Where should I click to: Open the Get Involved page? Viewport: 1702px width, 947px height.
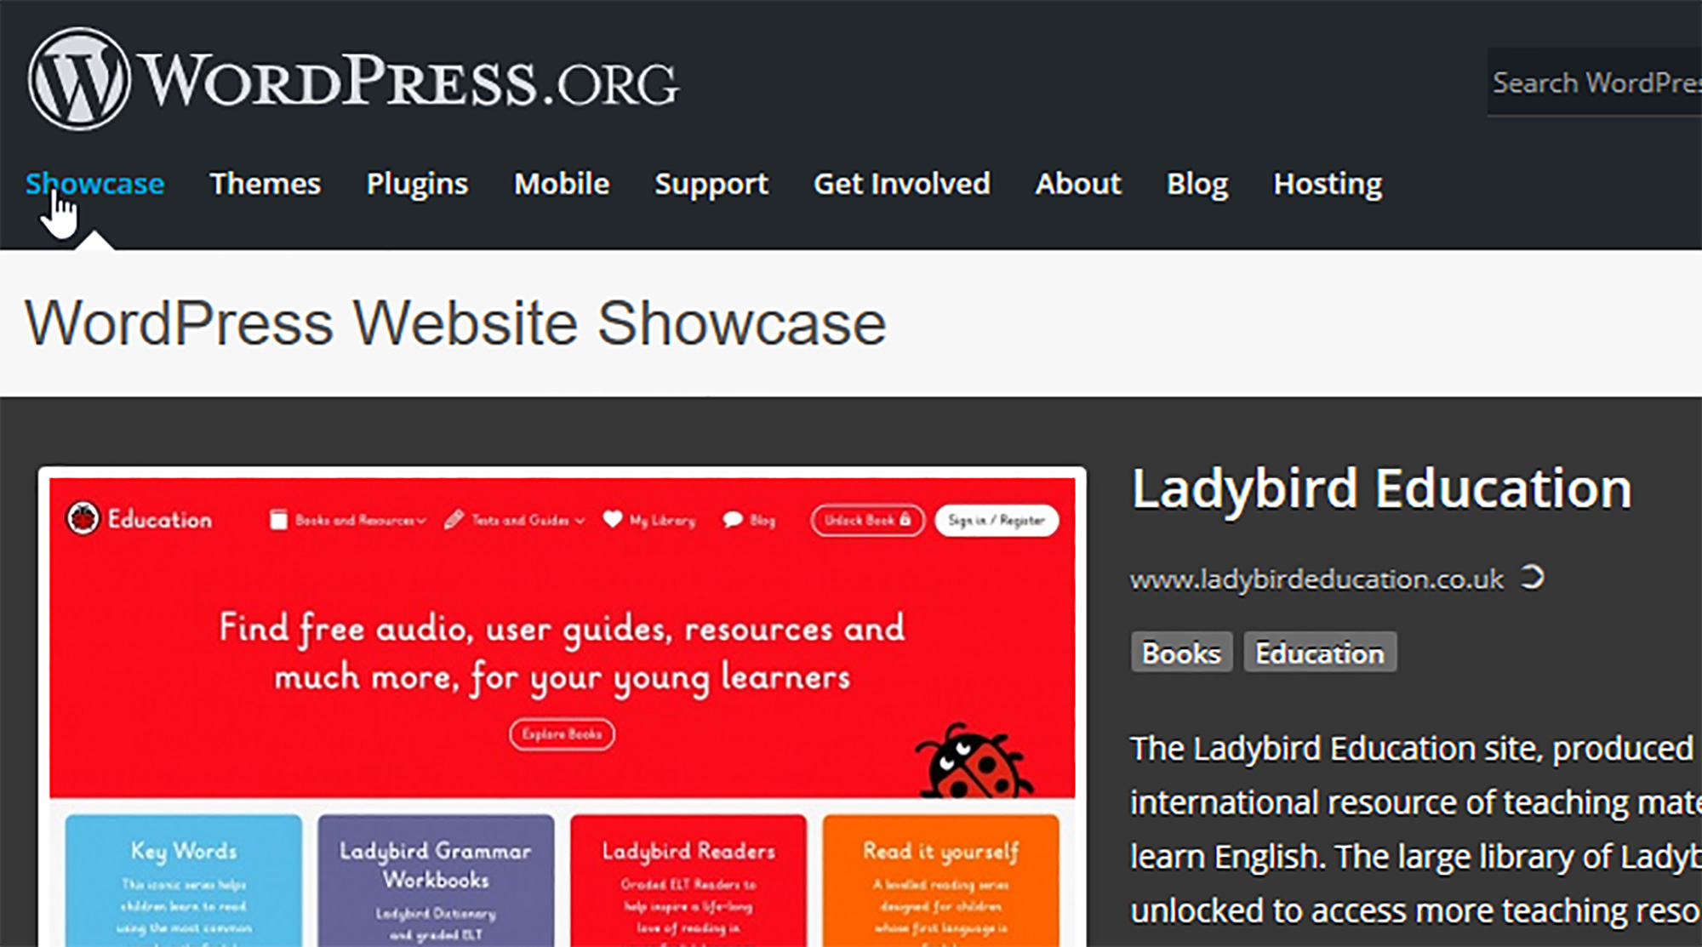pyautogui.click(x=902, y=184)
